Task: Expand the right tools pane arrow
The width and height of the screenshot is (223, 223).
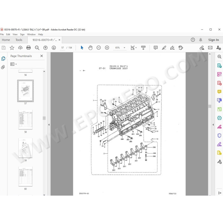Action: 219,193
